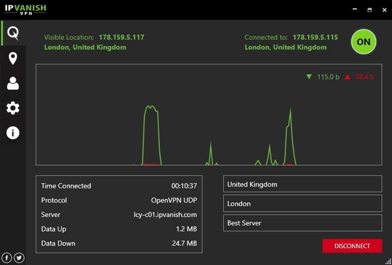Open the Twitter icon
This screenshot has width=392, height=265.
(19, 257)
